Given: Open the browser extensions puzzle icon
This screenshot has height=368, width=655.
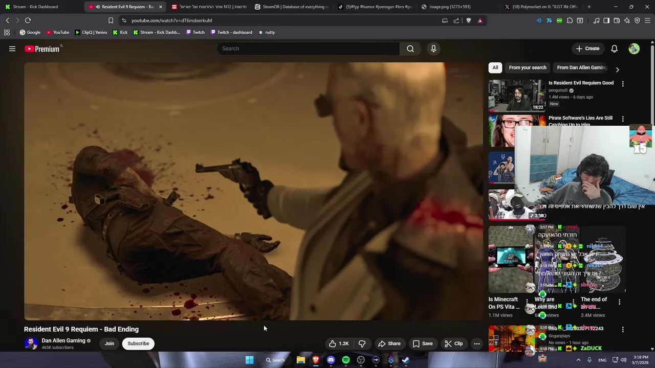Looking at the screenshot, I should [570, 20].
